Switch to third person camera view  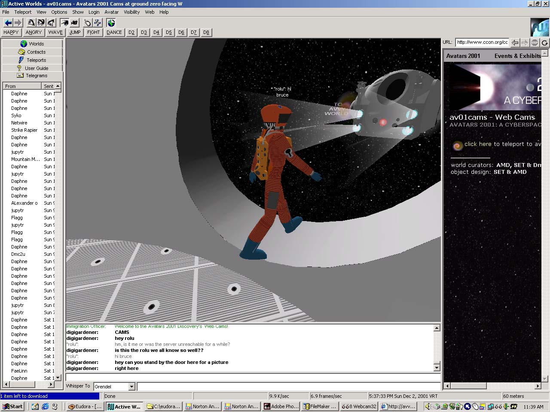click(x=75, y=23)
